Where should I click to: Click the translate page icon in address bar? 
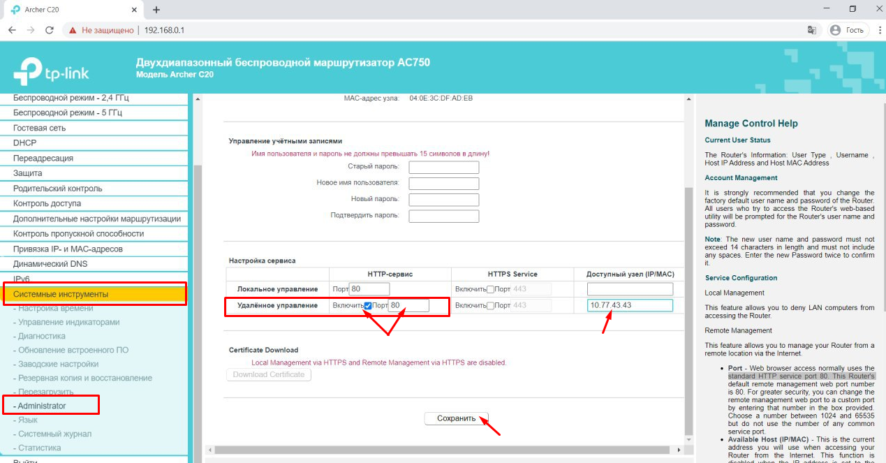pos(812,31)
